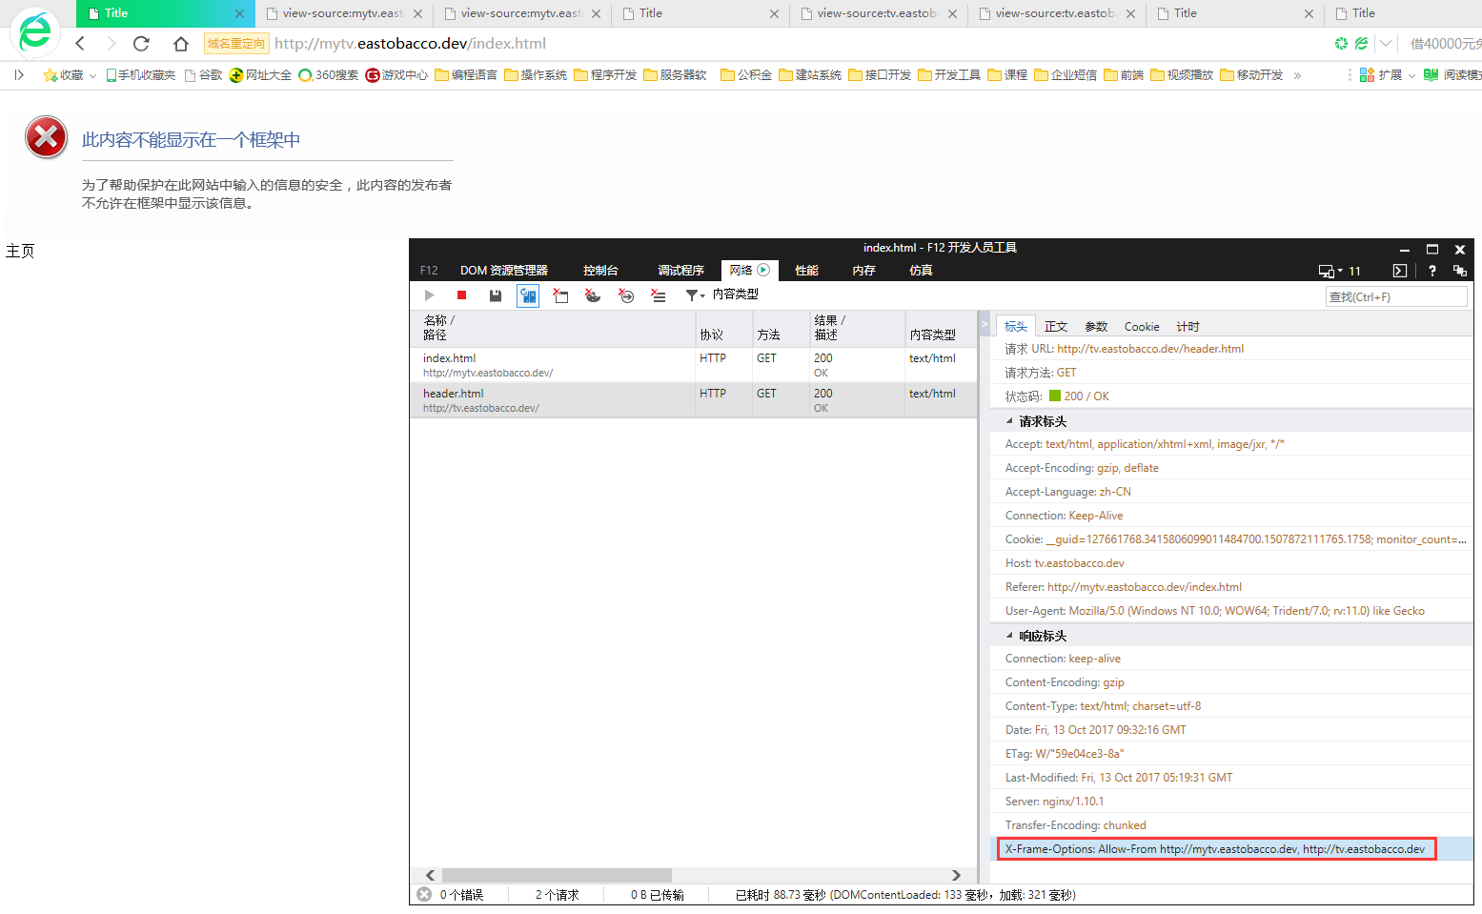Go to browser home page icon
The height and width of the screenshot is (914, 1482).
pyautogui.click(x=181, y=44)
